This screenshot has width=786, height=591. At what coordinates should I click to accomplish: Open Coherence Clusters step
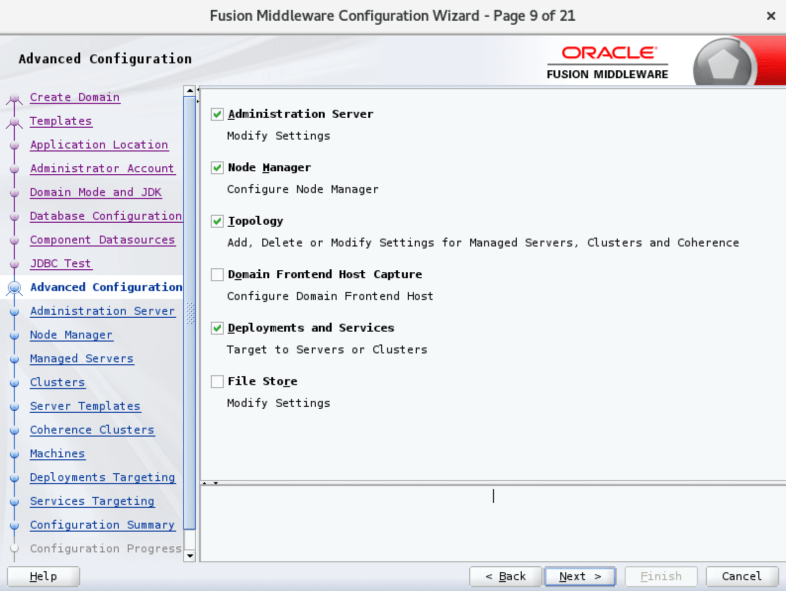click(92, 430)
